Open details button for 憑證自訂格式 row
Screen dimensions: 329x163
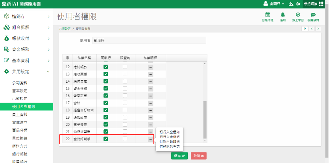[150, 110]
